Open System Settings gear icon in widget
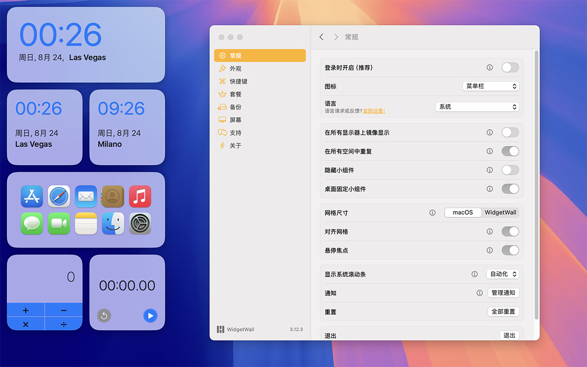587x367 pixels. [140, 224]
